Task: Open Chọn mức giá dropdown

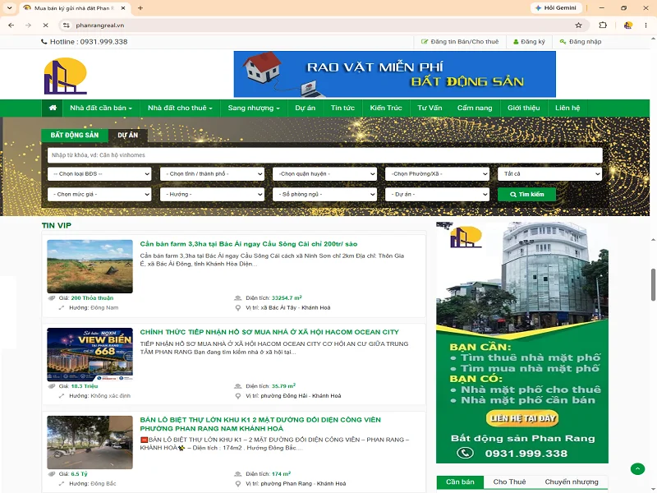Action: 99,194
